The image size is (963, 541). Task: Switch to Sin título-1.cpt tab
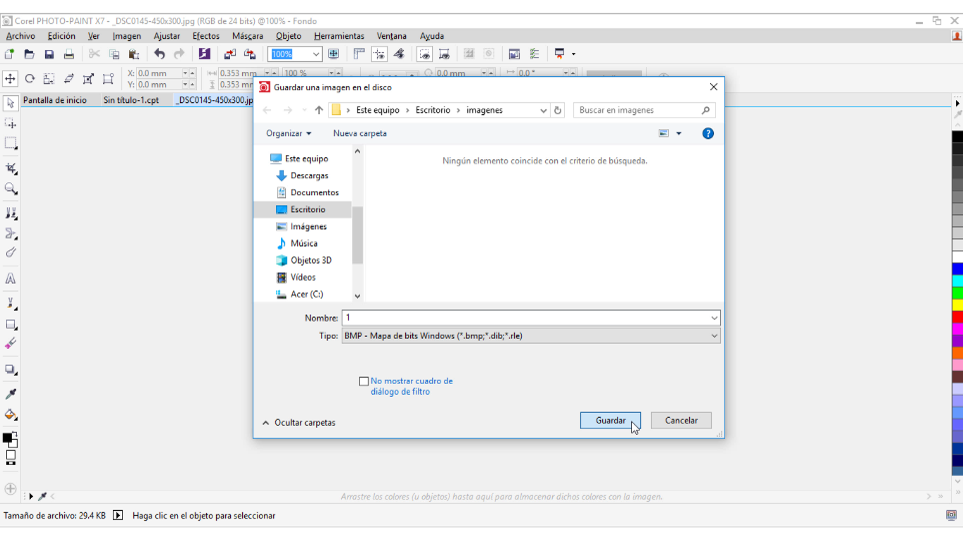(x=131, y=100)
